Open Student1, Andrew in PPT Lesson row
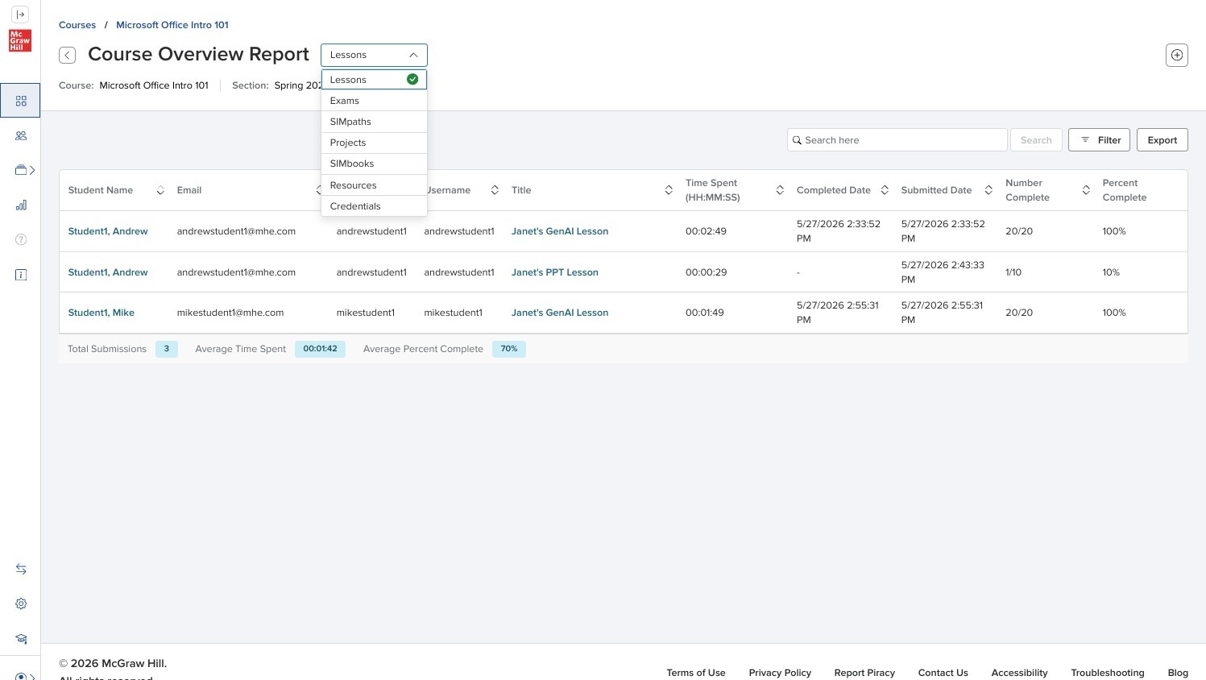 pos(108,272)
